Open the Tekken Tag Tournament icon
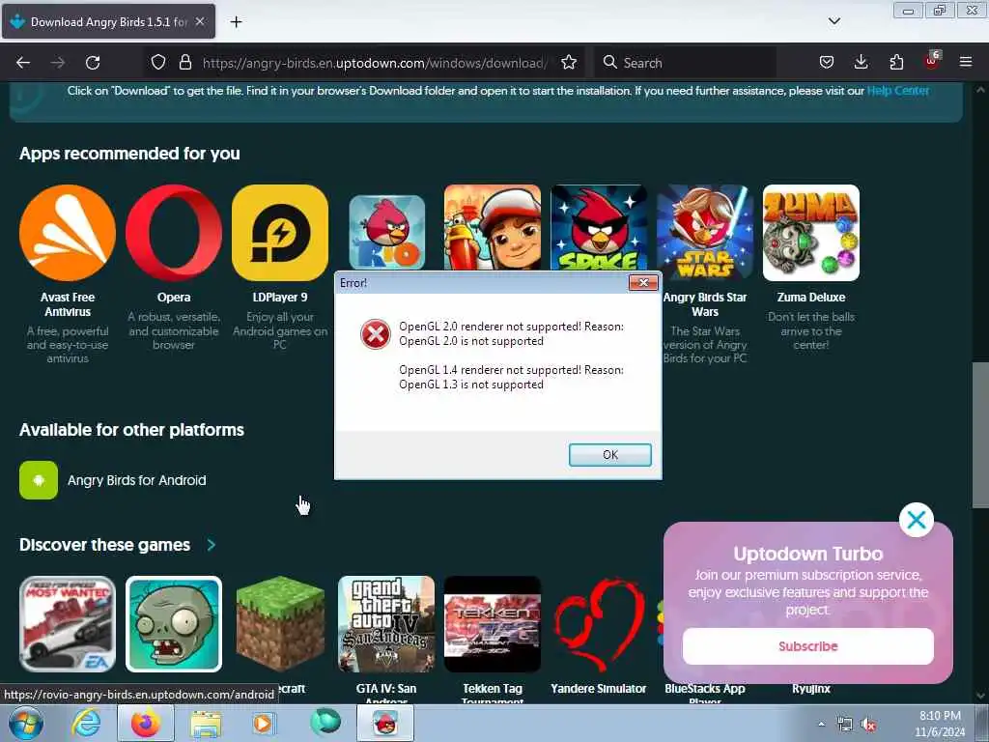Viewport: 989px width, 742px height. pos(493,624)
